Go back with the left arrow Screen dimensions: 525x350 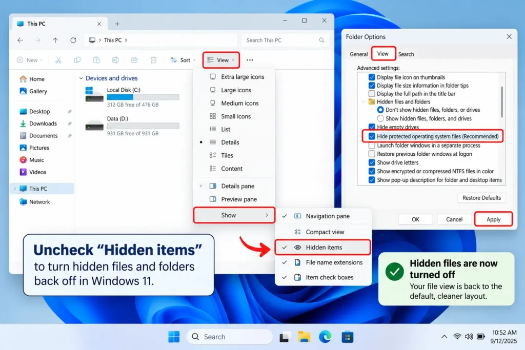[x=20, y=40]
